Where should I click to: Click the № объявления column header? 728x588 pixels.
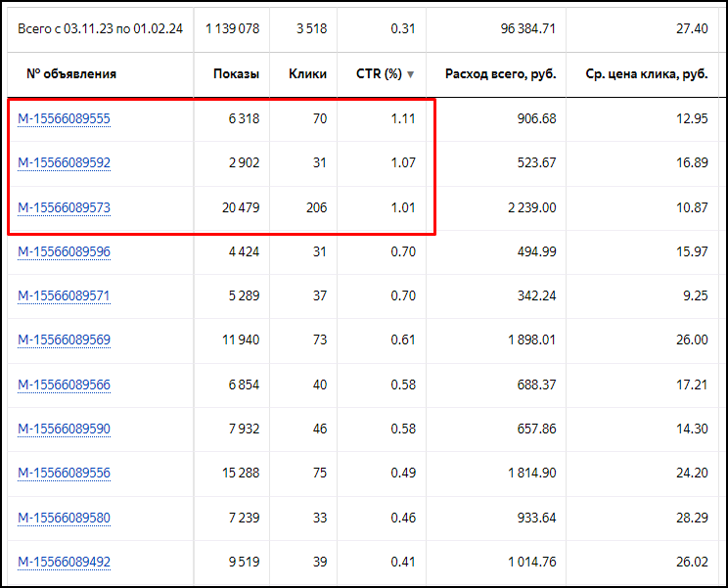71,74
